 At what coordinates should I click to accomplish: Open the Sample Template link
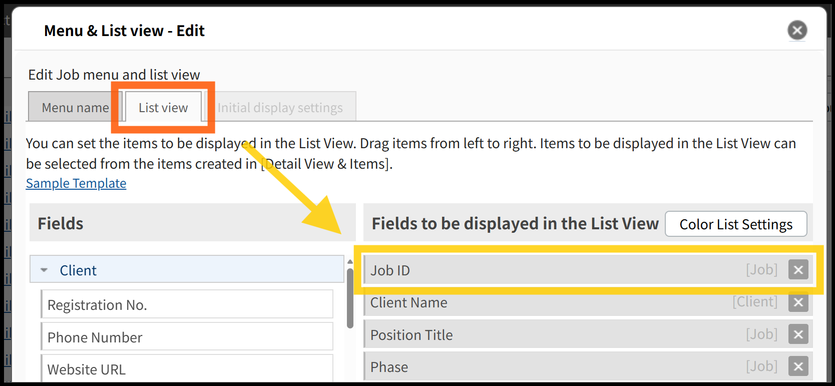point(76,183)
